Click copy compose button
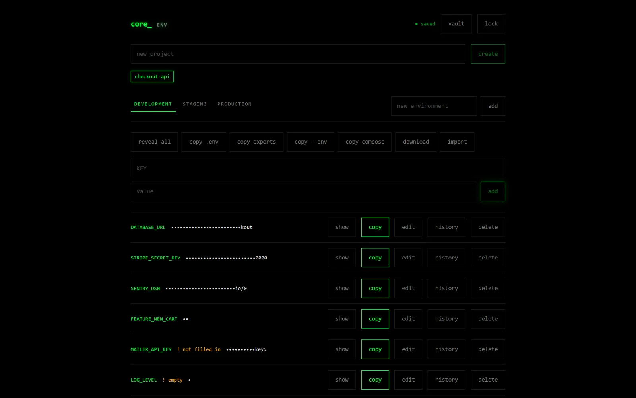Screen dimensions: 636x398 [365, 142]
